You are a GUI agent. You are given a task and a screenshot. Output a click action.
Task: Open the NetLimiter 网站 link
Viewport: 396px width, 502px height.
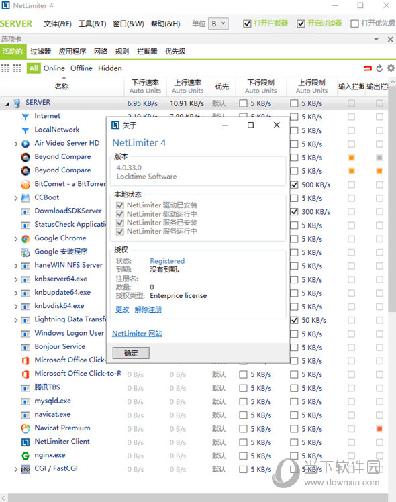coord(137,334)
